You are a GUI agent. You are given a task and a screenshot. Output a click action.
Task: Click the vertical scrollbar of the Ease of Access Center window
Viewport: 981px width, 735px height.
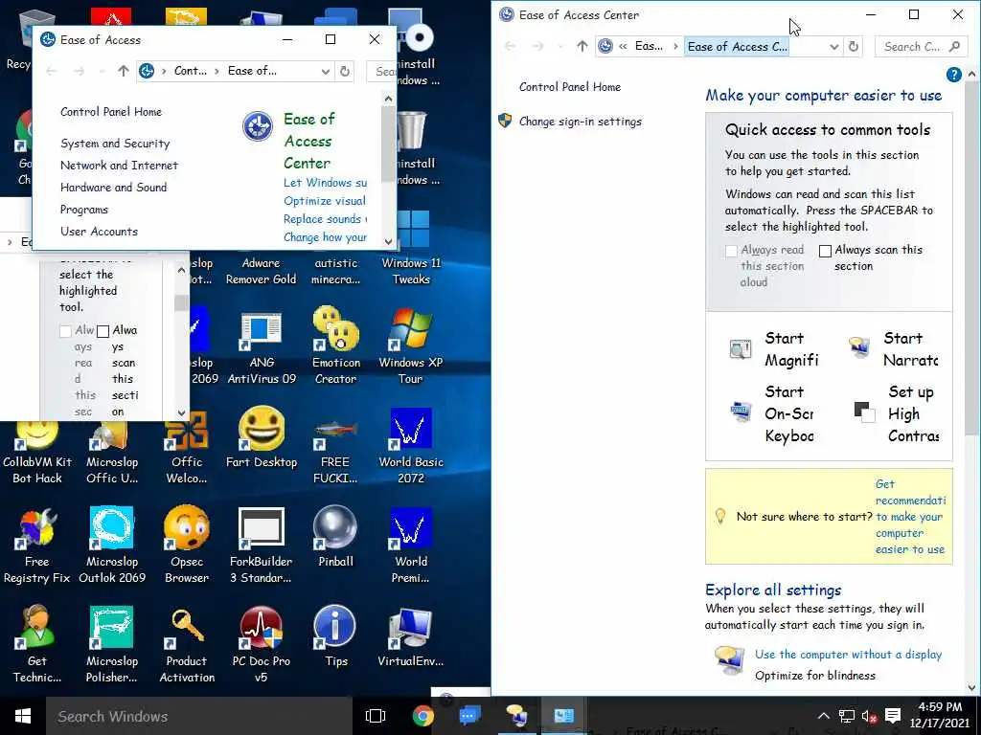[971, 258]
